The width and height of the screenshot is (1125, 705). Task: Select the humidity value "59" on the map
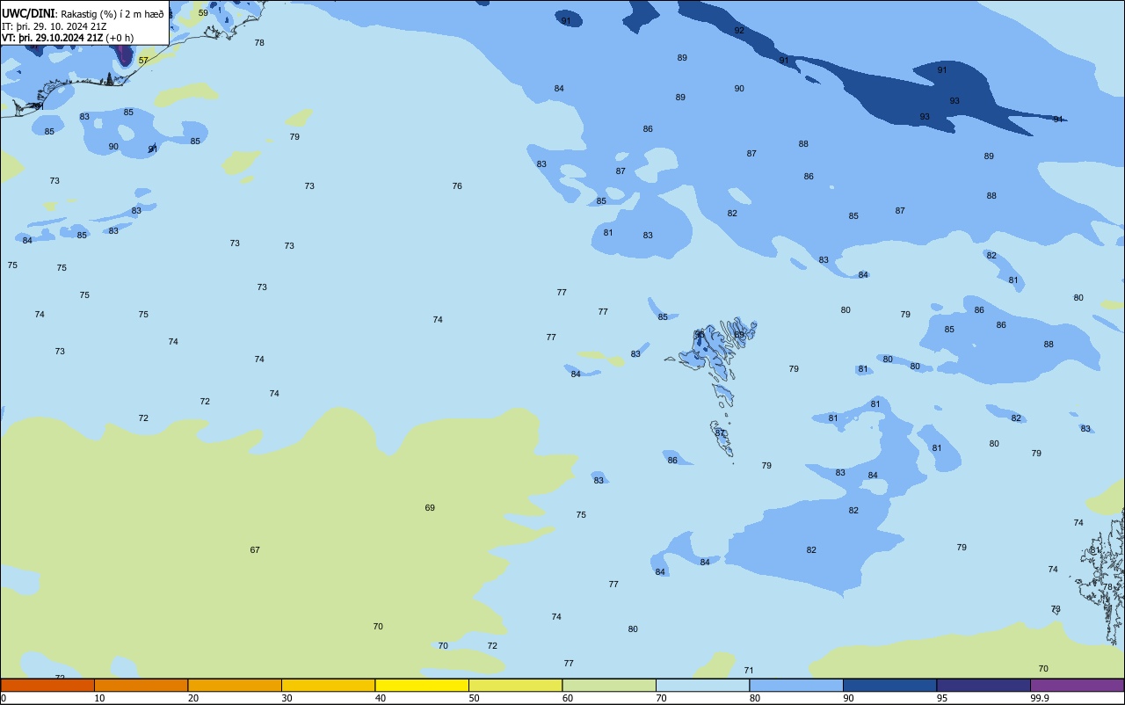203,13
